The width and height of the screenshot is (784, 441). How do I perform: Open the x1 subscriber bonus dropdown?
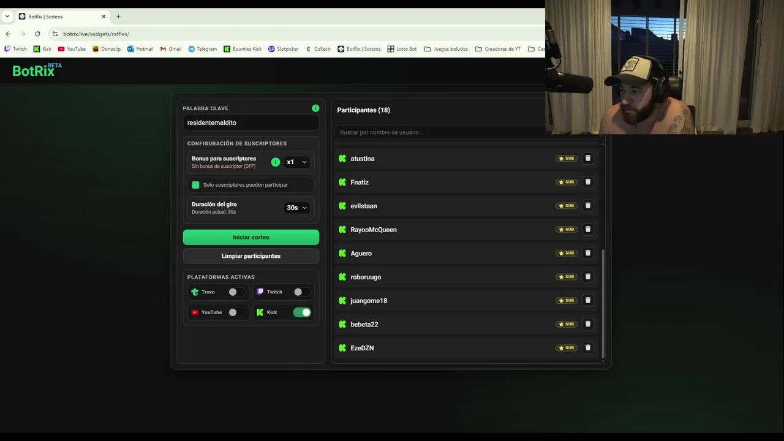[296, 162]
